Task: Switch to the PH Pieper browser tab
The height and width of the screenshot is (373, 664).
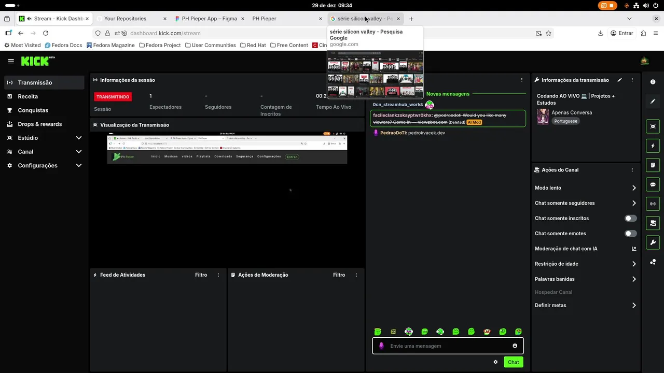Action: pos(287,19)
